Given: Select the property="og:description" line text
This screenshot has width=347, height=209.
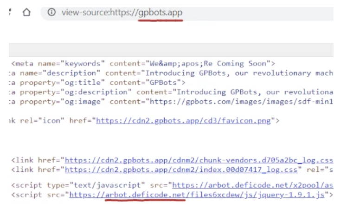Looking at the screenshot, I should pos(171,92).
